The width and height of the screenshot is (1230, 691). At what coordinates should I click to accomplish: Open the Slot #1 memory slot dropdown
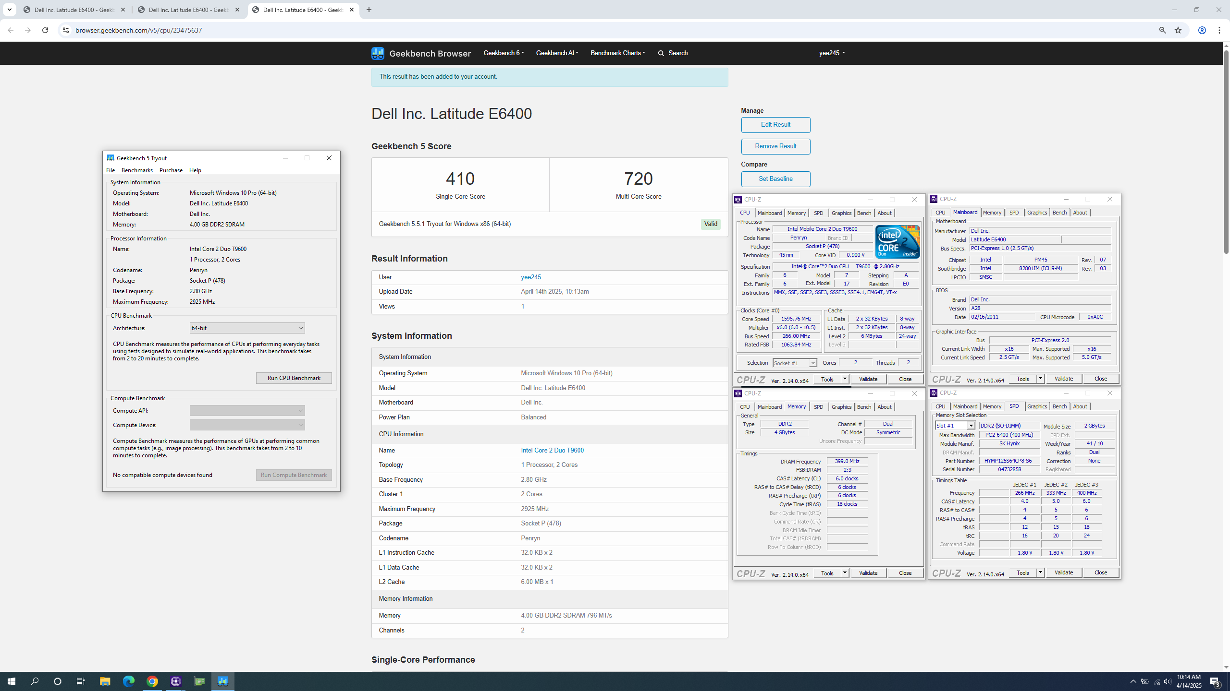[955, 426]
